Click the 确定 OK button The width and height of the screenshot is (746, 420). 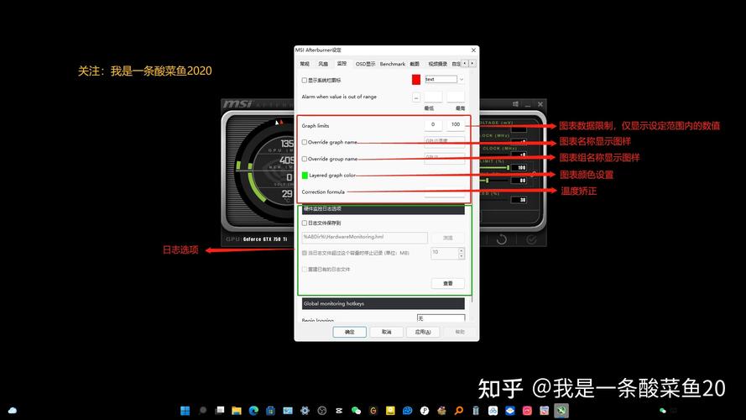coord(350,332)
